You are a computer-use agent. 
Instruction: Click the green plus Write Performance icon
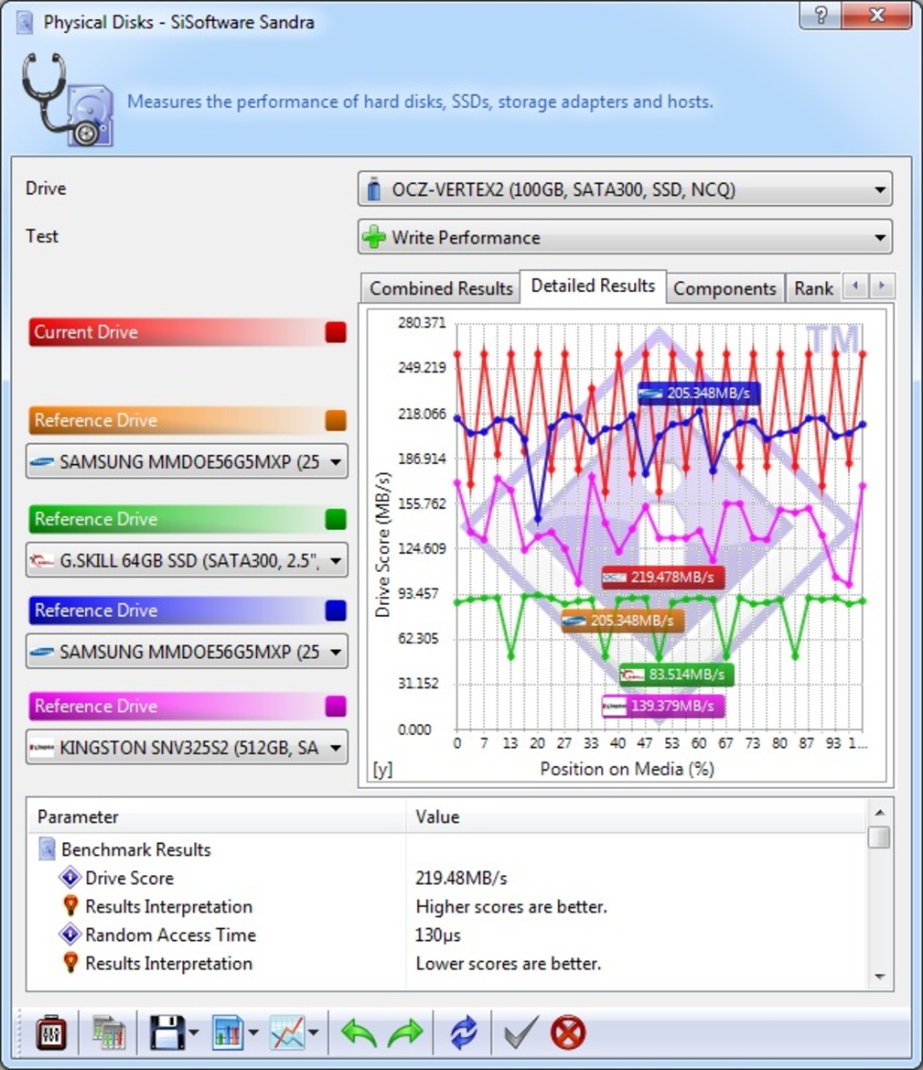pyautogui.click(x=374, y=237)
